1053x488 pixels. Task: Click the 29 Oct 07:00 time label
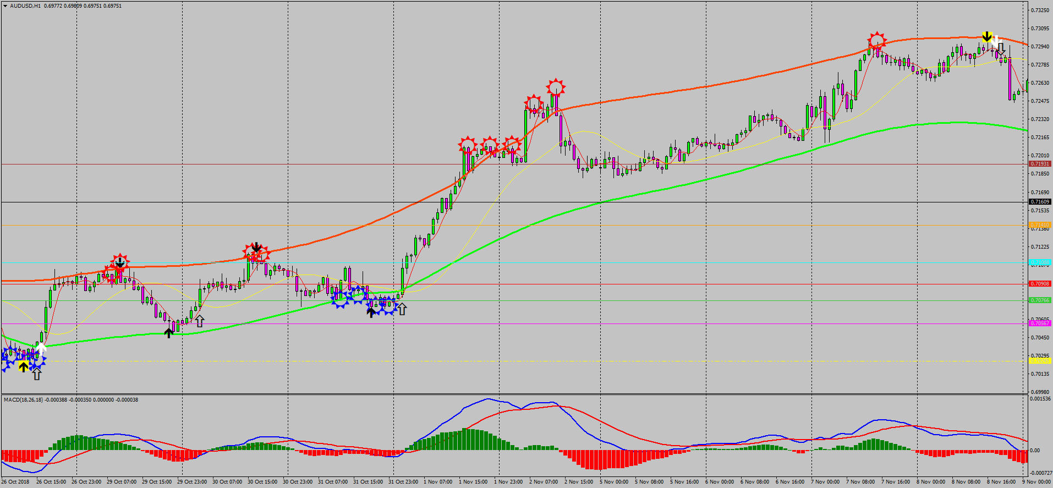122,482
